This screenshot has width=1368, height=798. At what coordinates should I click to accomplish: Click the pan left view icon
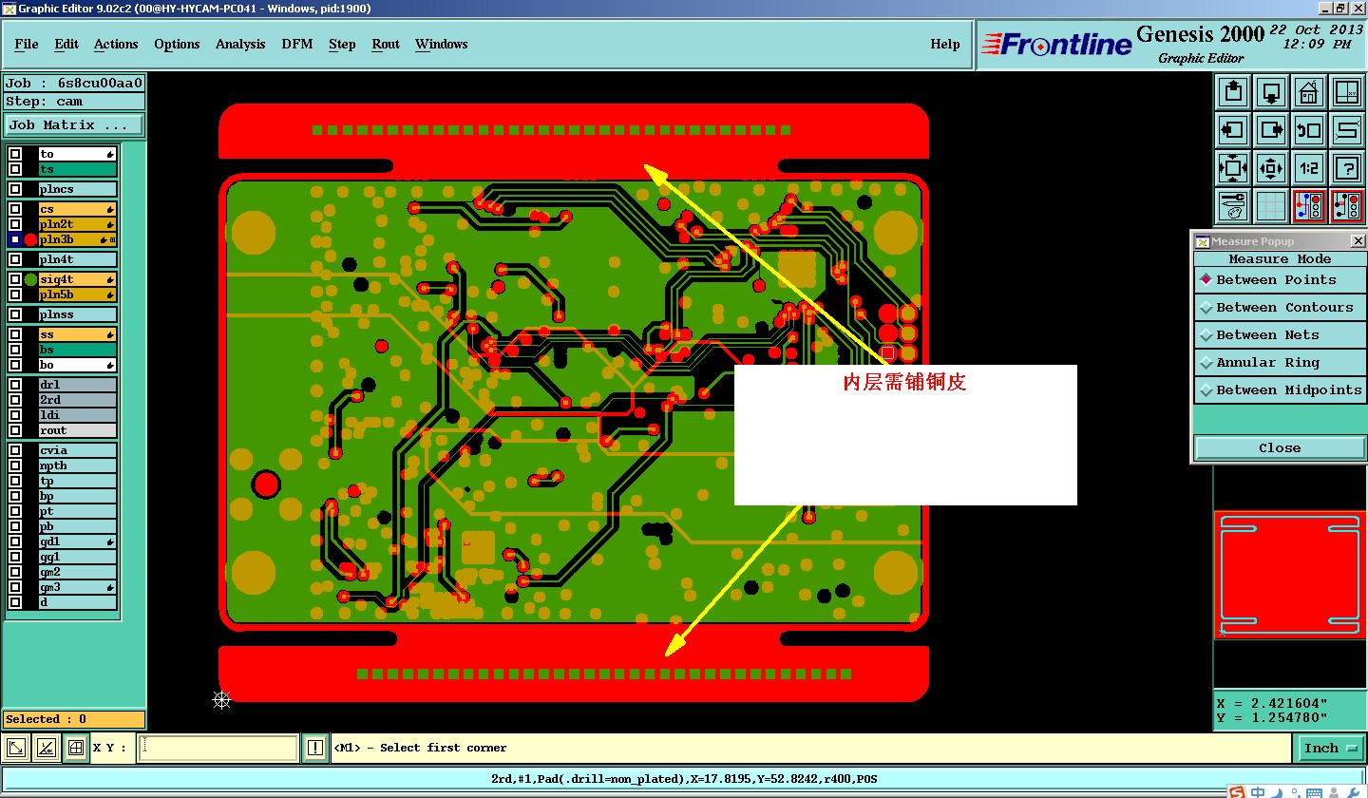click(x=1233, y=130)
